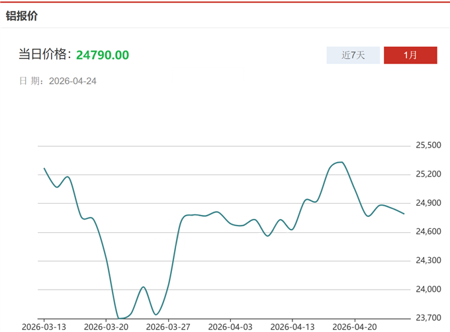Select the red 1月 range tab
This screenshot has width=450, height=332.
410,56
